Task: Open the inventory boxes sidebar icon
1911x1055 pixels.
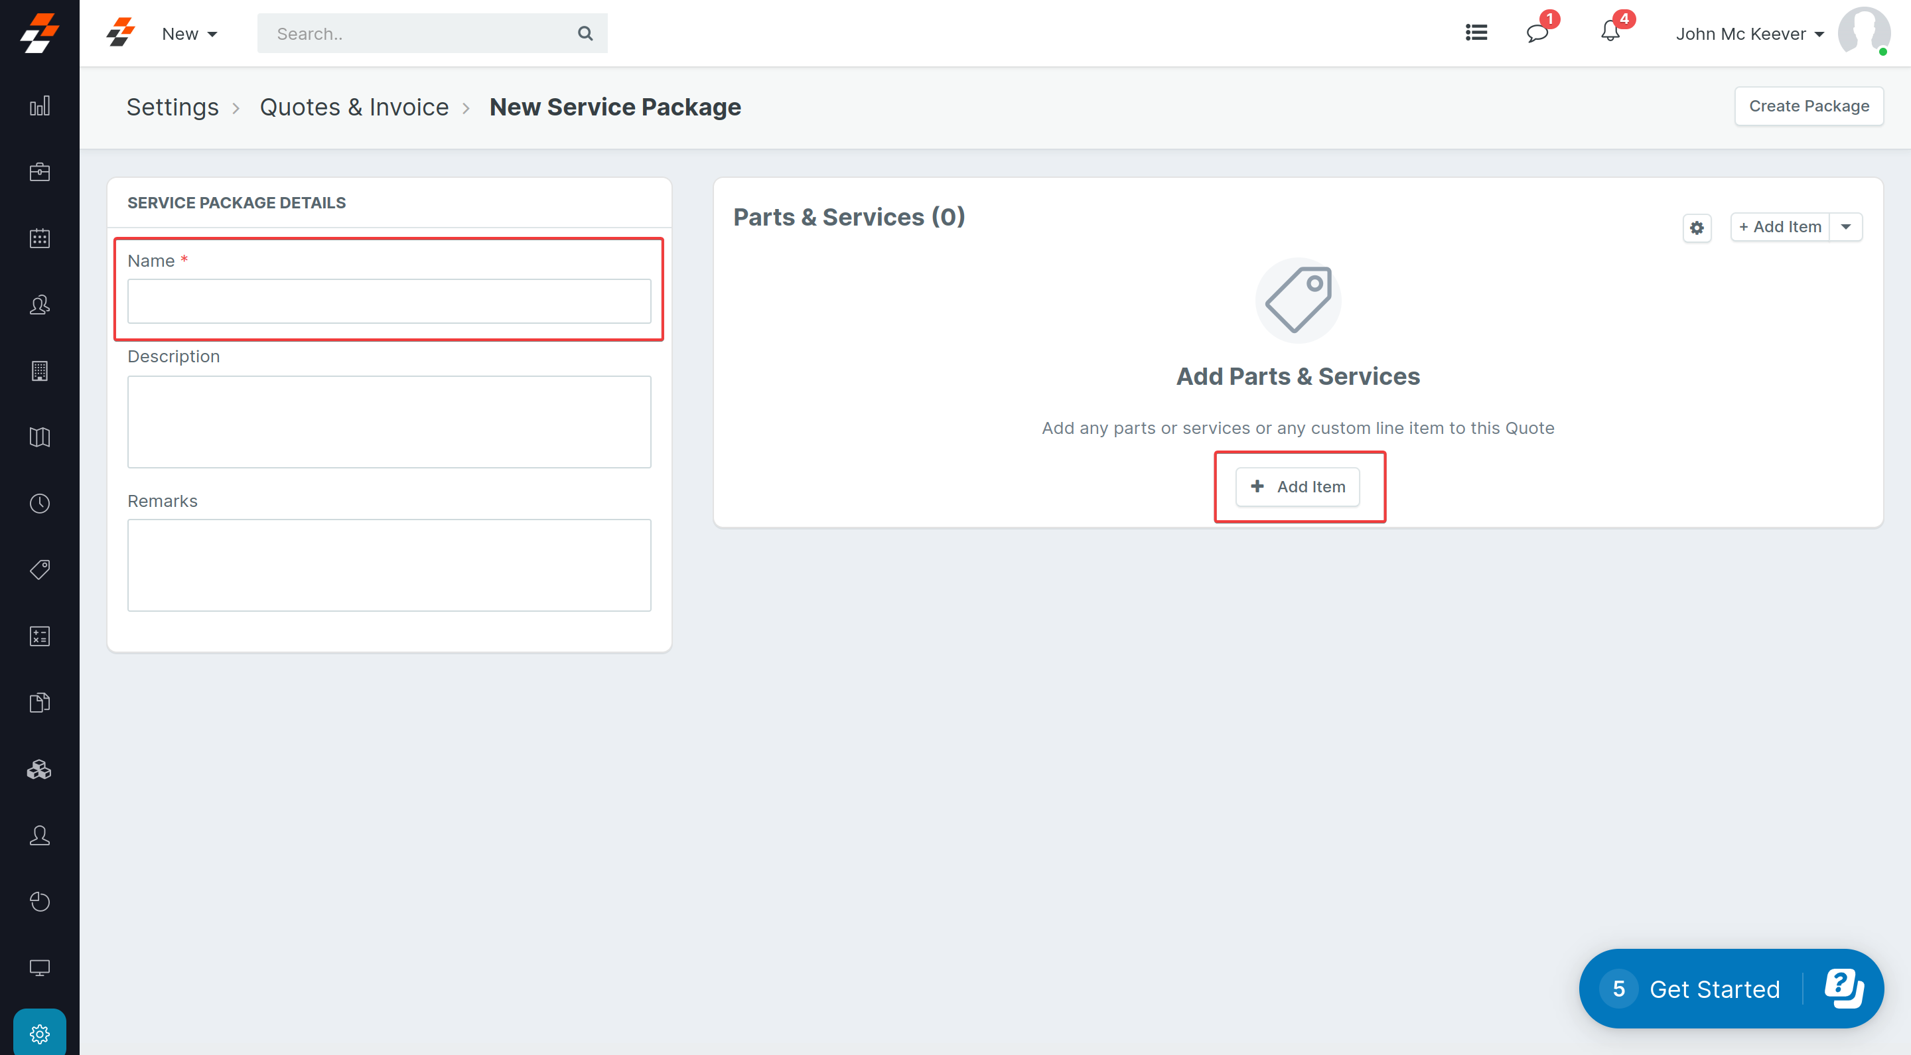Action: click(x=39, y=770)
